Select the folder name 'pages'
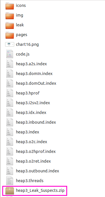This screenshot has height=197, width=105. coord(21,35)
